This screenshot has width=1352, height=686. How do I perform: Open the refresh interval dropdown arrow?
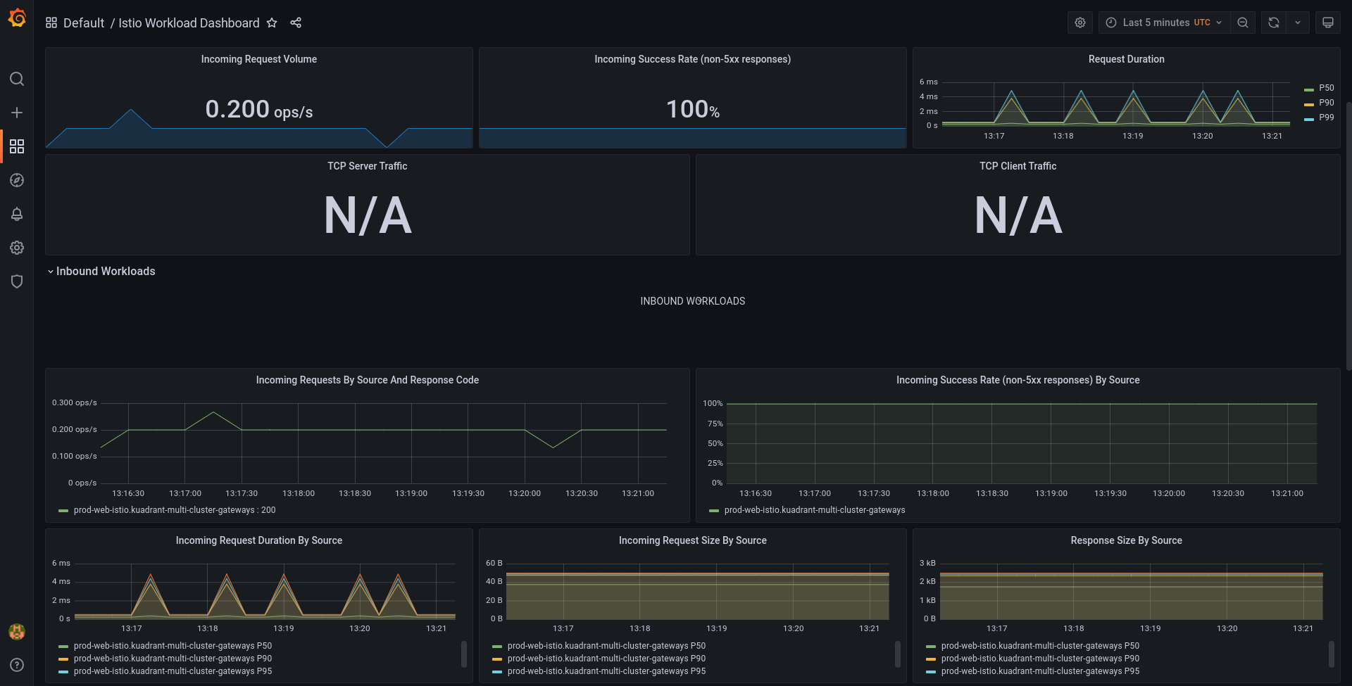(x=1298, y=23)
